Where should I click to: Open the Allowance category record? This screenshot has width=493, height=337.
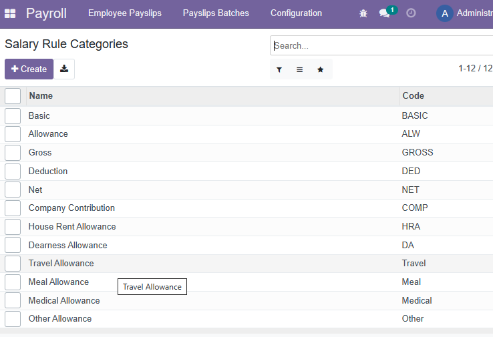pyautogui.click(x=48, y=133)
